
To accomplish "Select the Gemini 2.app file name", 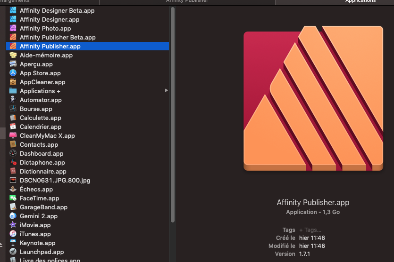I will point(39,216).
